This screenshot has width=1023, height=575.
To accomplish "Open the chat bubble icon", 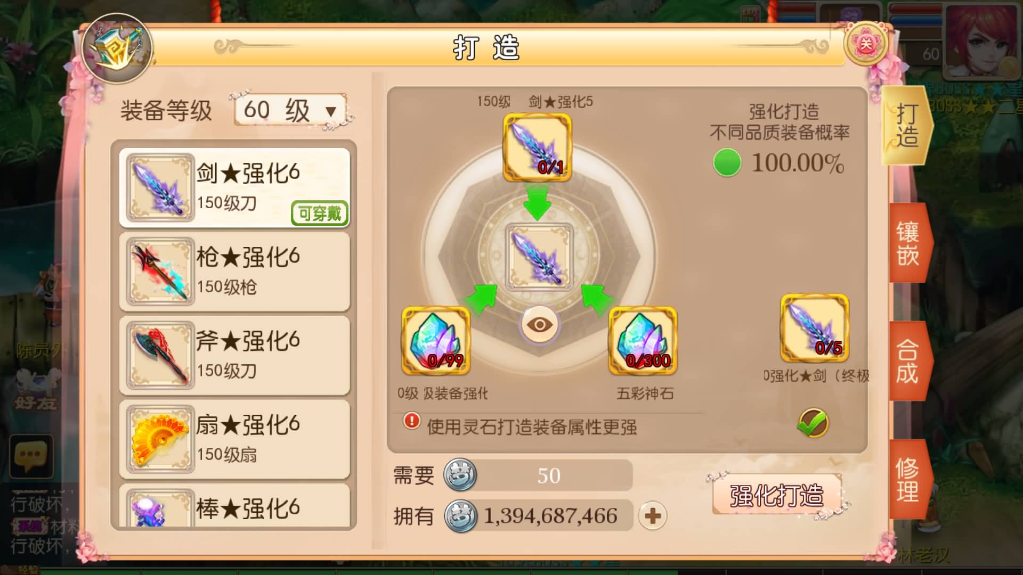I will coord(31,456).
